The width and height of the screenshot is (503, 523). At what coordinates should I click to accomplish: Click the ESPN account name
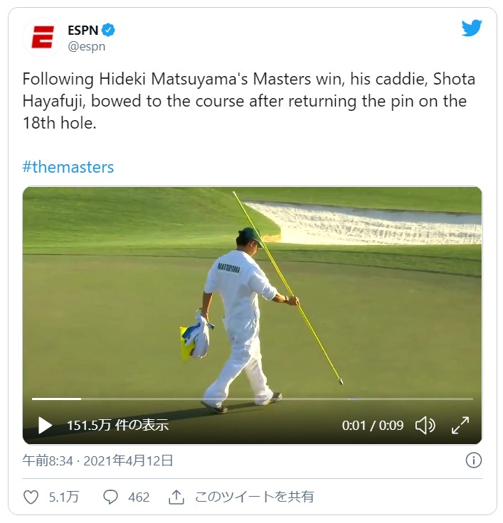pyautogui.click(x=83, y=30)
